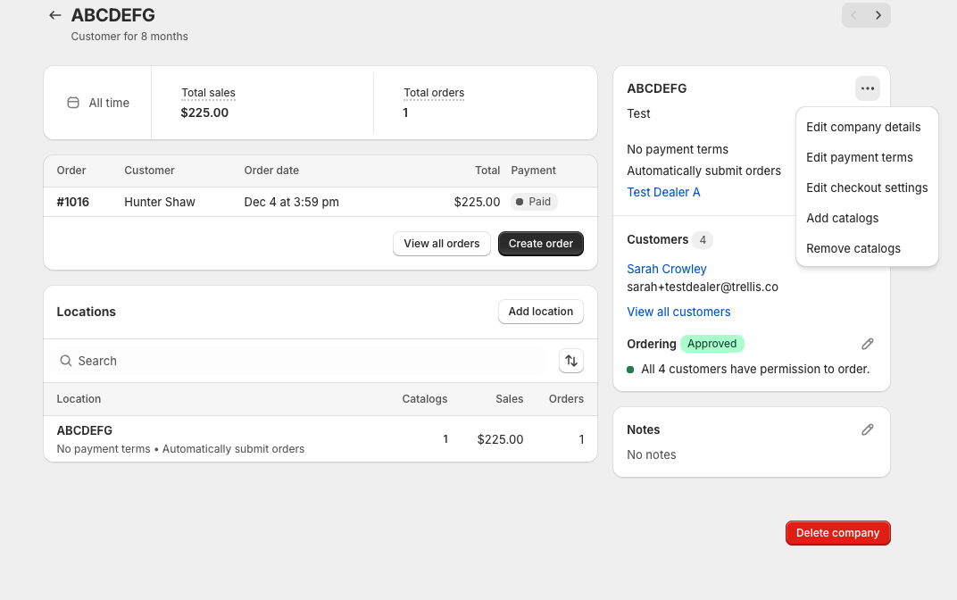This screenshot has height=600, width=957.
Task: Click the Order date column header
Action: click(x=271, y=171)
